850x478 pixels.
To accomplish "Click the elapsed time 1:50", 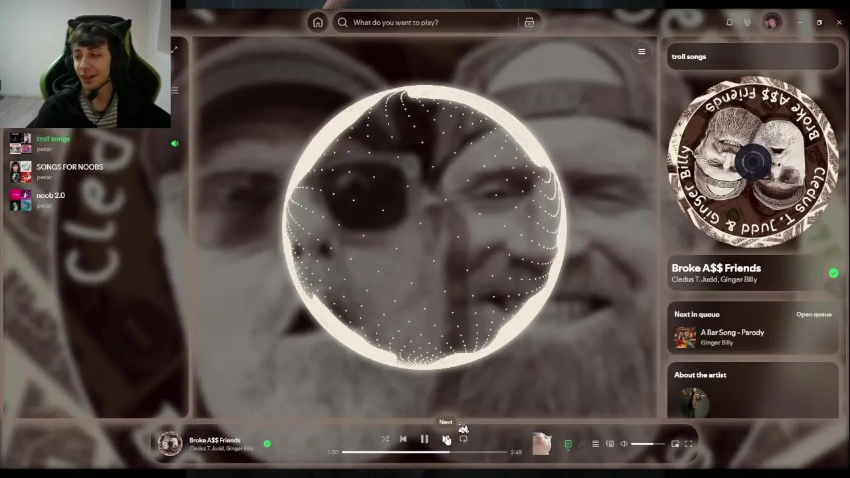I will coord(333,452).
